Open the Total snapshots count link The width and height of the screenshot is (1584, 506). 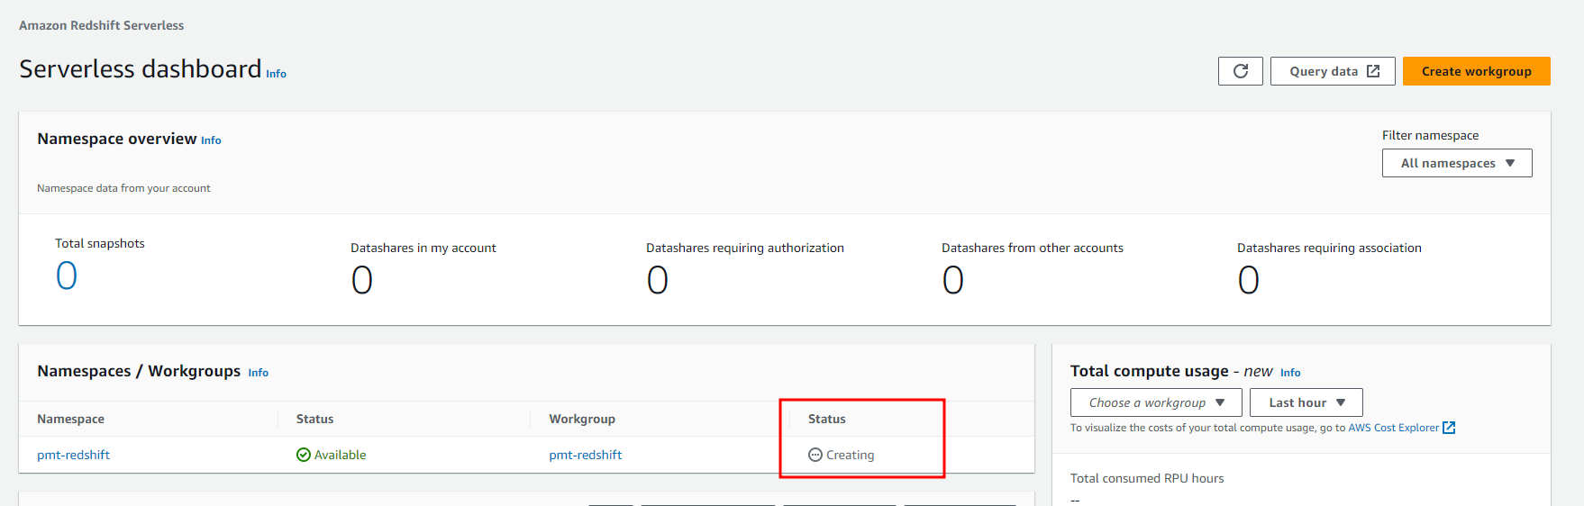[67, 276]
